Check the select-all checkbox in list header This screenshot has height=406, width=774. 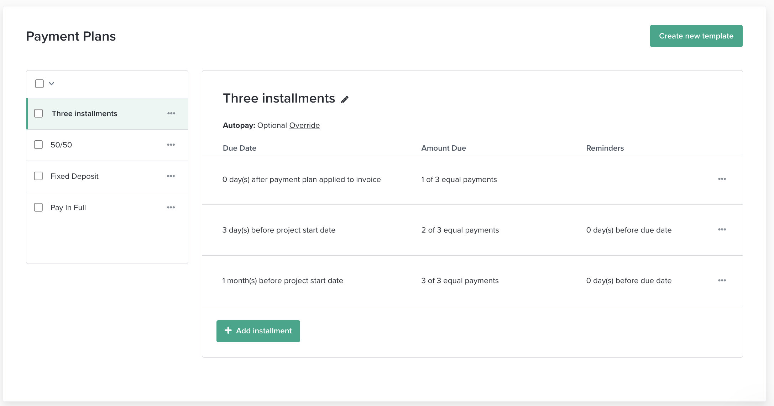coord(40,84)
